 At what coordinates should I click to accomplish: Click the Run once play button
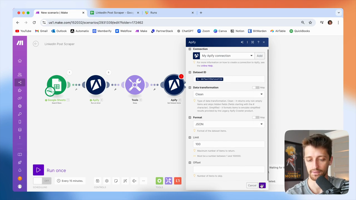coord(38,170)
